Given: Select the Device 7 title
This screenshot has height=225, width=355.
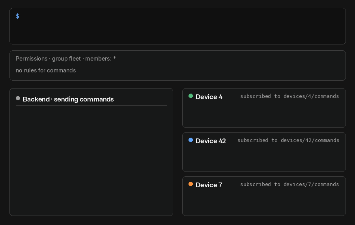Looking at the screenshot, I should point(209,185).
